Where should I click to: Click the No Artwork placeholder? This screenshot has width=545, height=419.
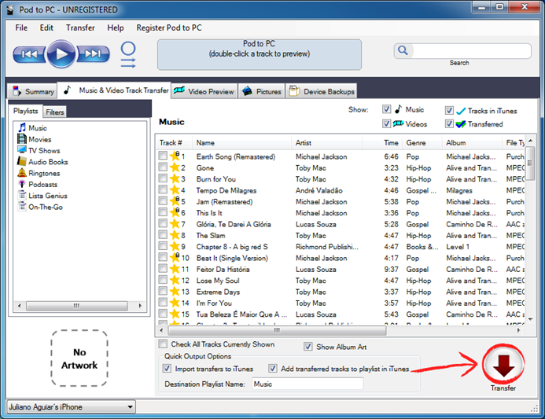79,358
